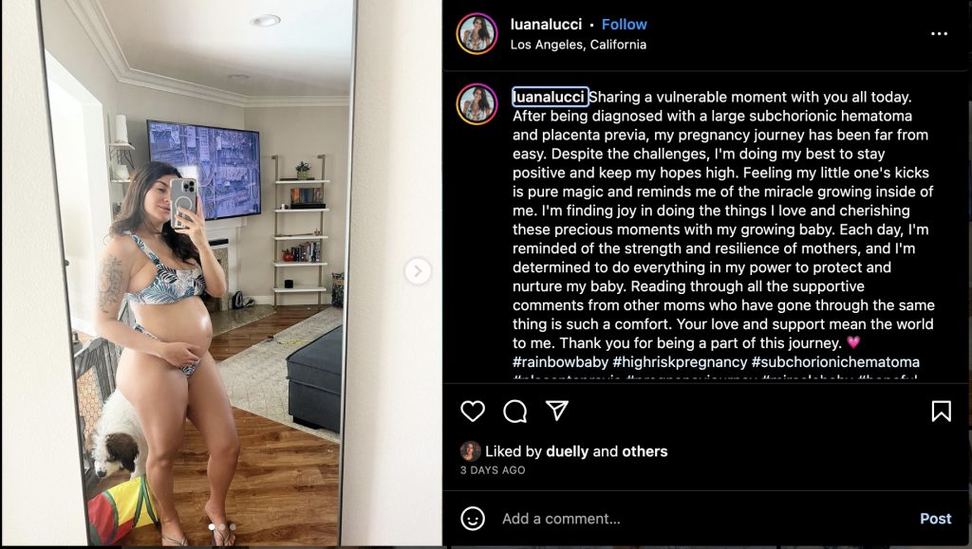Screen dimensions: 972x549
Task: Click the profile avatar next to the caption
Action: pyautogui.click(x=477, y=104)
